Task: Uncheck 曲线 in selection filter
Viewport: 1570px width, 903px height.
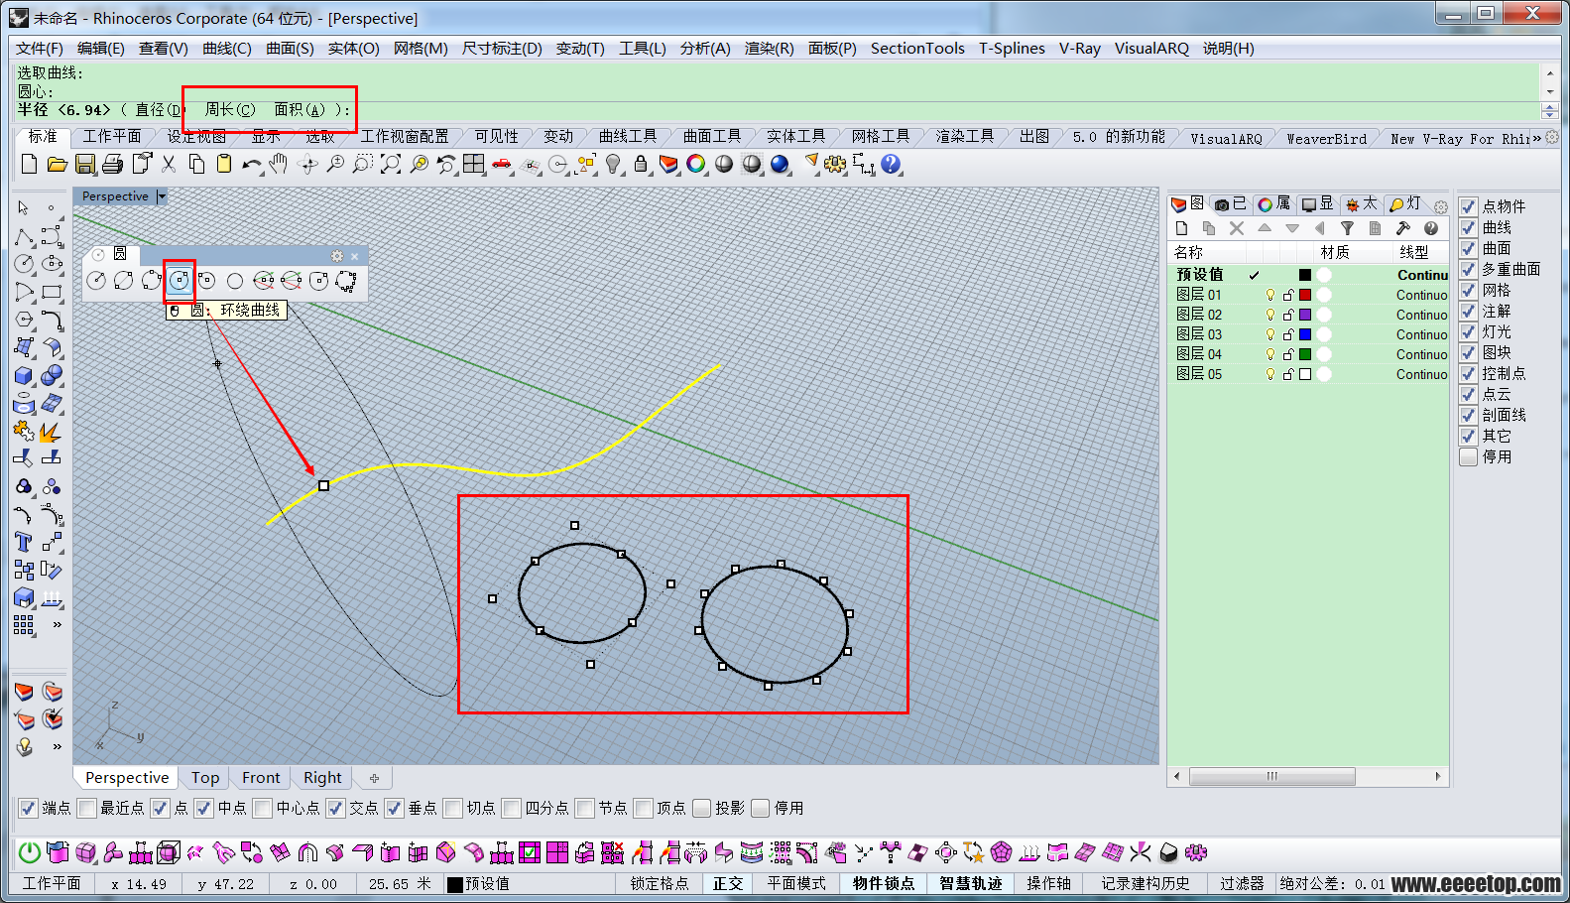Action: click(x=1469, y=227)
